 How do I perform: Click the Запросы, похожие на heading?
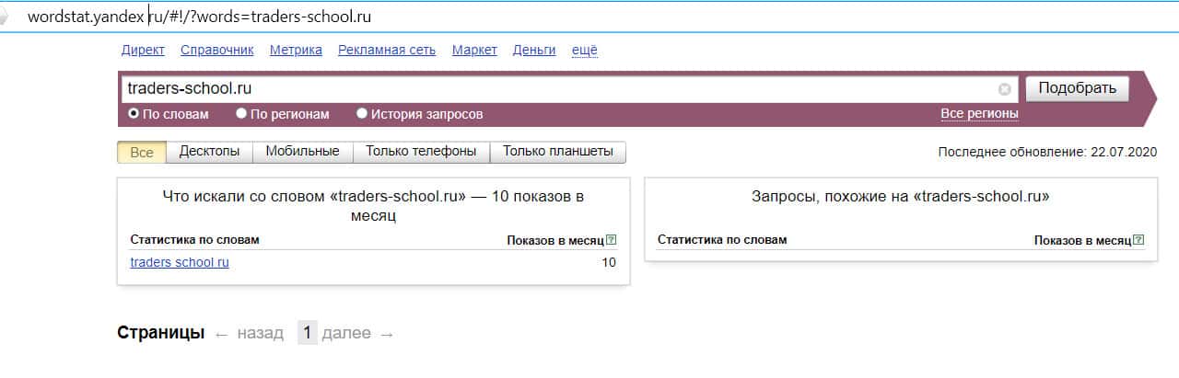(x=901, y=196)
